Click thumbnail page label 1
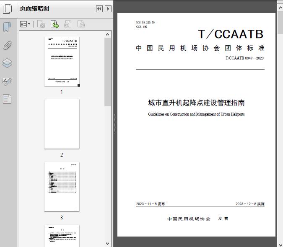 point(62,92)
